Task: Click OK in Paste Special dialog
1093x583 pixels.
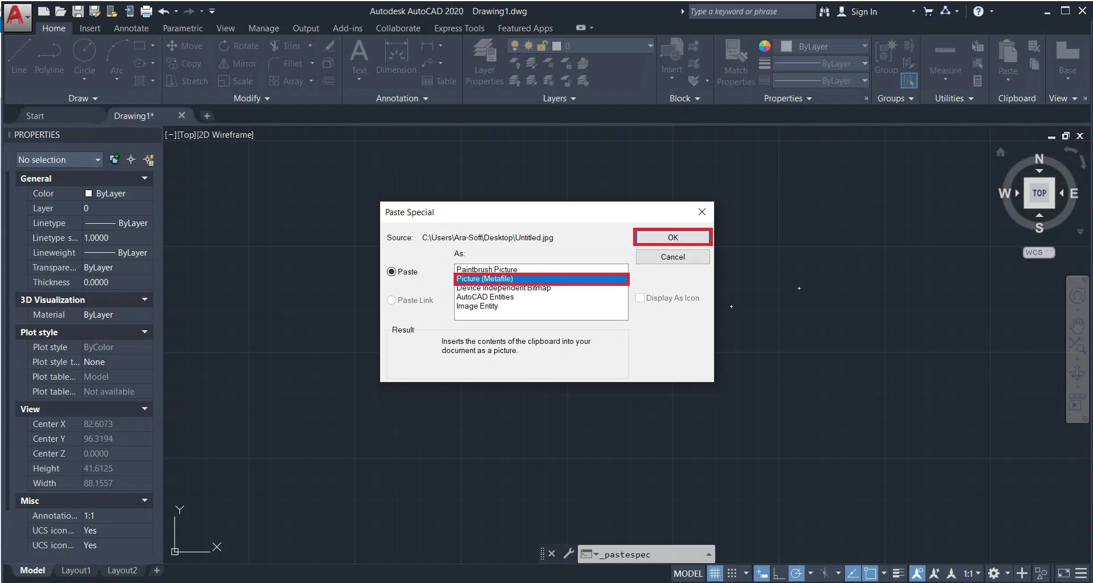Action: tap(672, 237)
